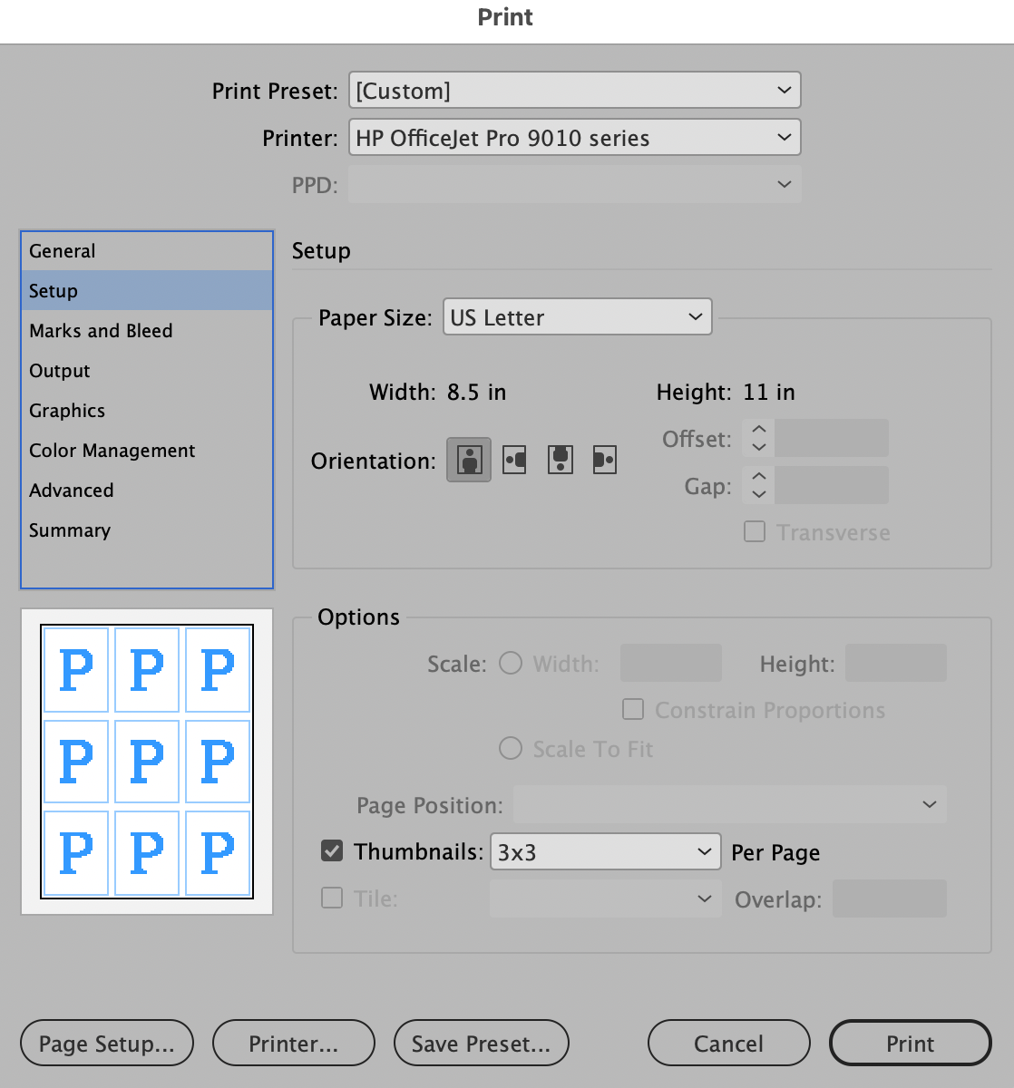Click the Save Preset button
The height and width of the screenshot is (1088, 1014).
click(x=481, y=1043)
